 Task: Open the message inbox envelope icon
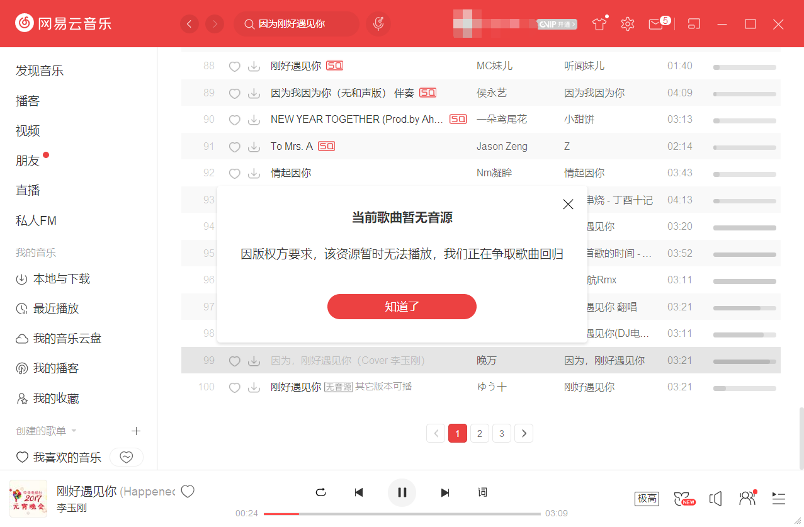tap(656, 24)
